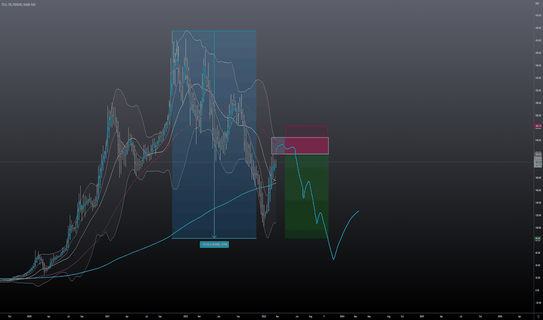Click the 160.00 price axis value
Viewport: 543px width, 320px height.
[x=538, y=190]
